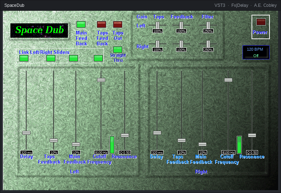The image size is (281, 193).
Task: Click the Left Filter gain 250% readout
Action: (208, 31)
